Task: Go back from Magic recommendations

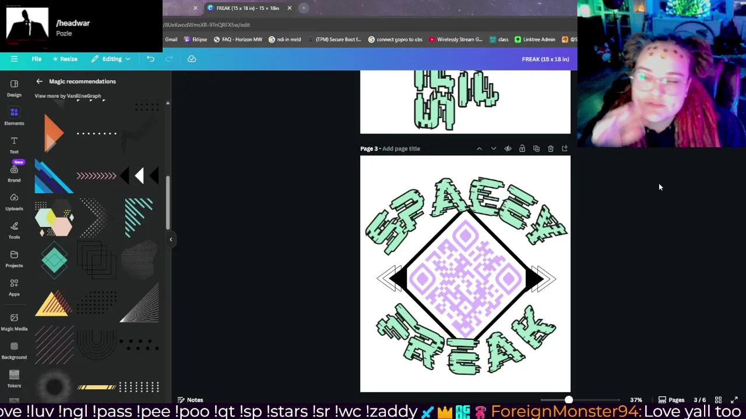Action: (x=39, y=81)
